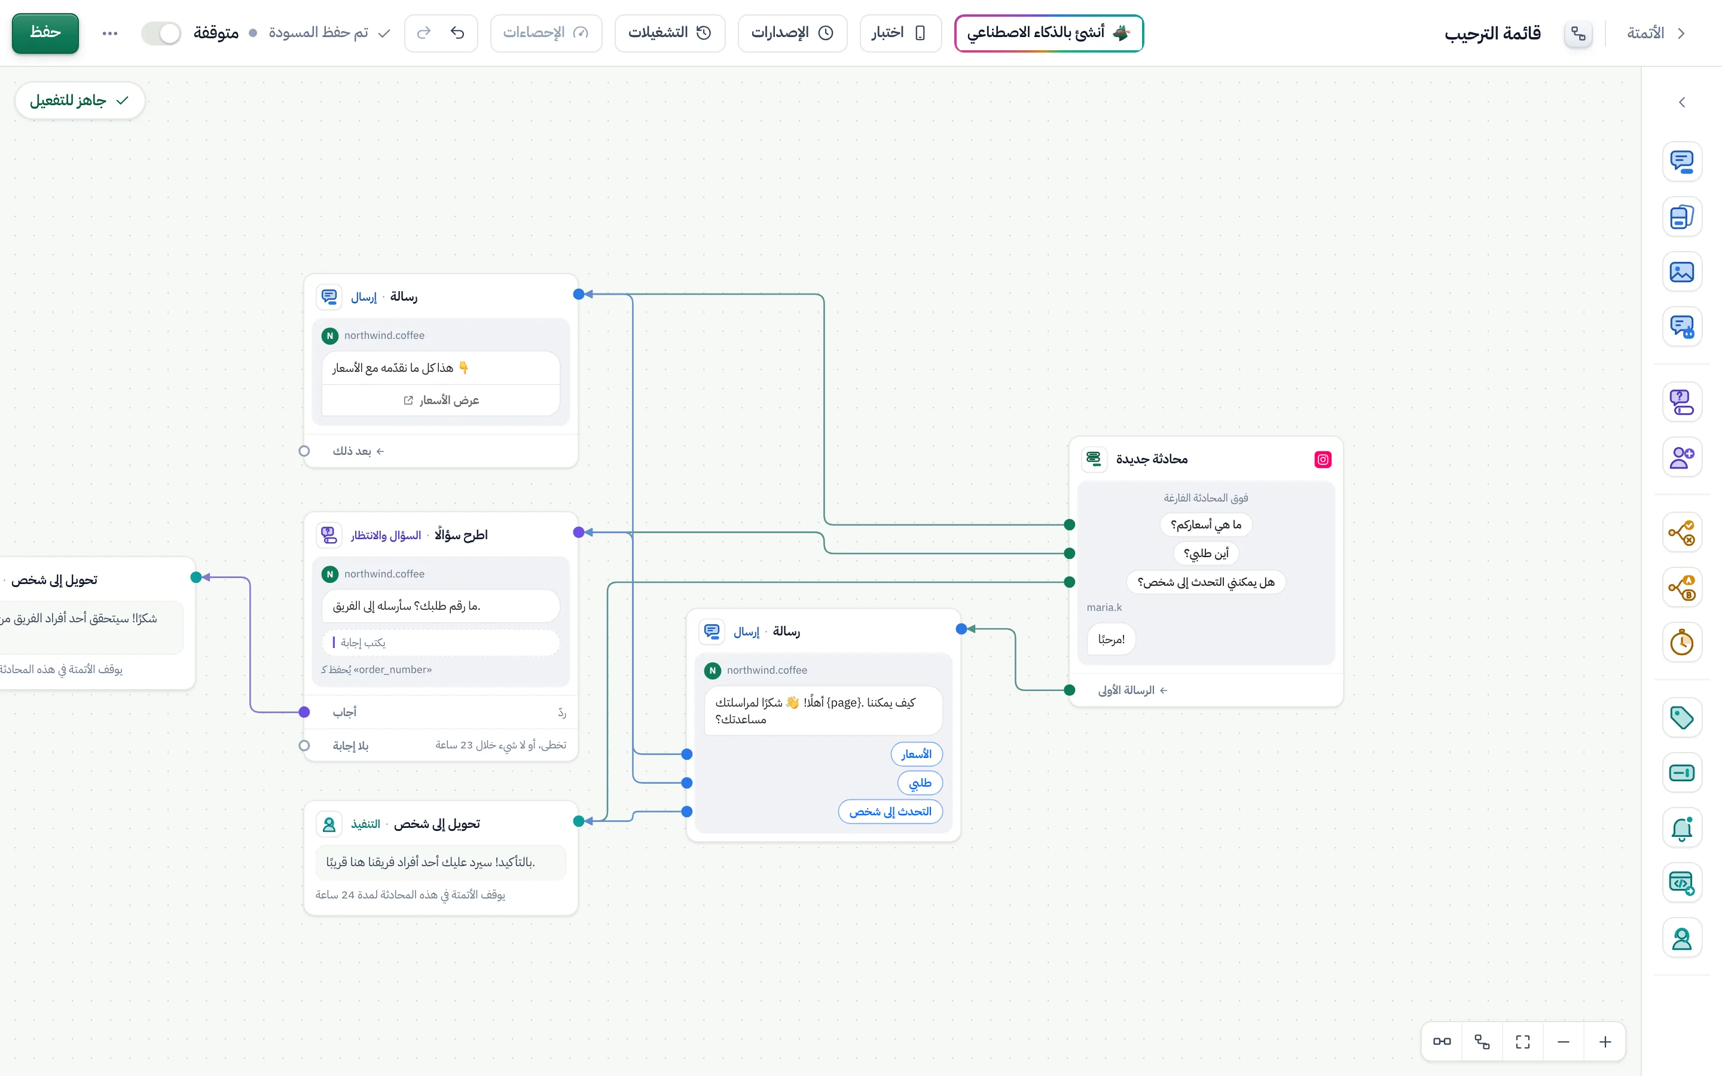Select the add contact block icon in sidebar
The height and width of the screenshot is (1076, 1722).
click(1682, 457)
